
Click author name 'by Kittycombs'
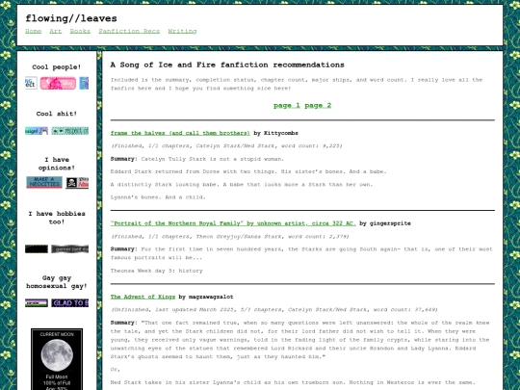point(275,133)
